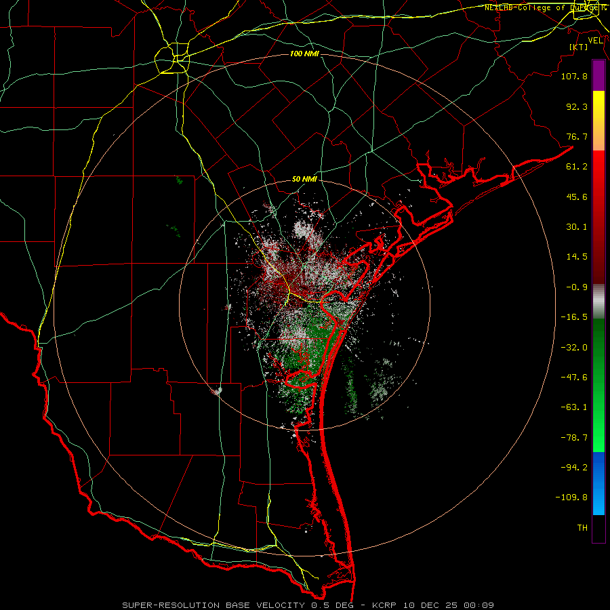The height and width of the screenshot is (610, 610).
Task: Click the NEXLAB-College of DuPage credit text
Action: [x=545, y=7]
